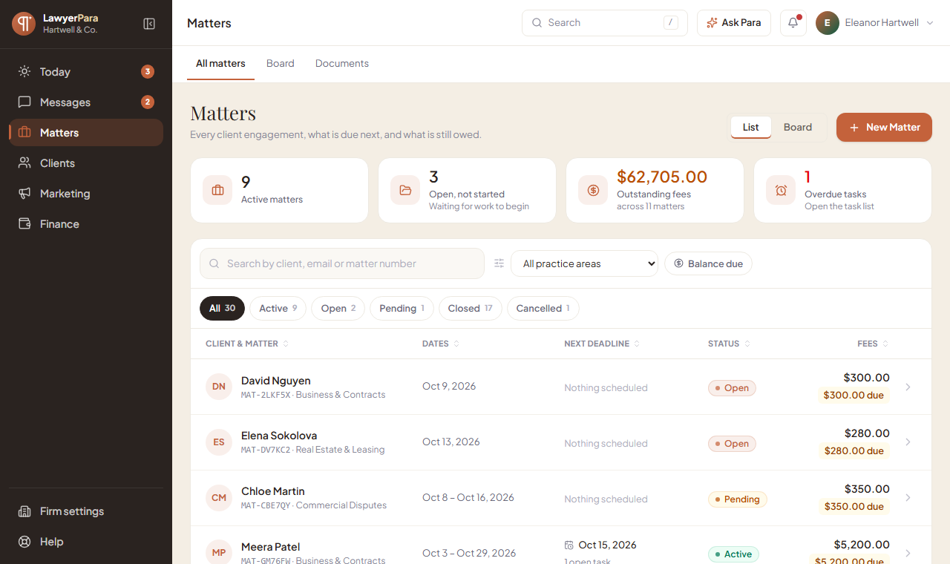Create a New Matter

[x=884, y=127]
